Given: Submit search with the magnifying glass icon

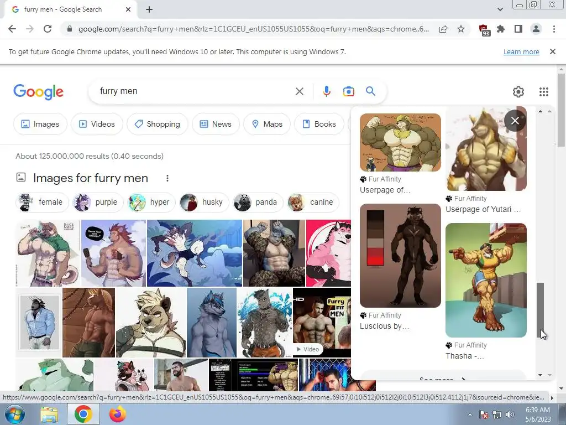Looking at the screenshot, I should coord(370,91).
